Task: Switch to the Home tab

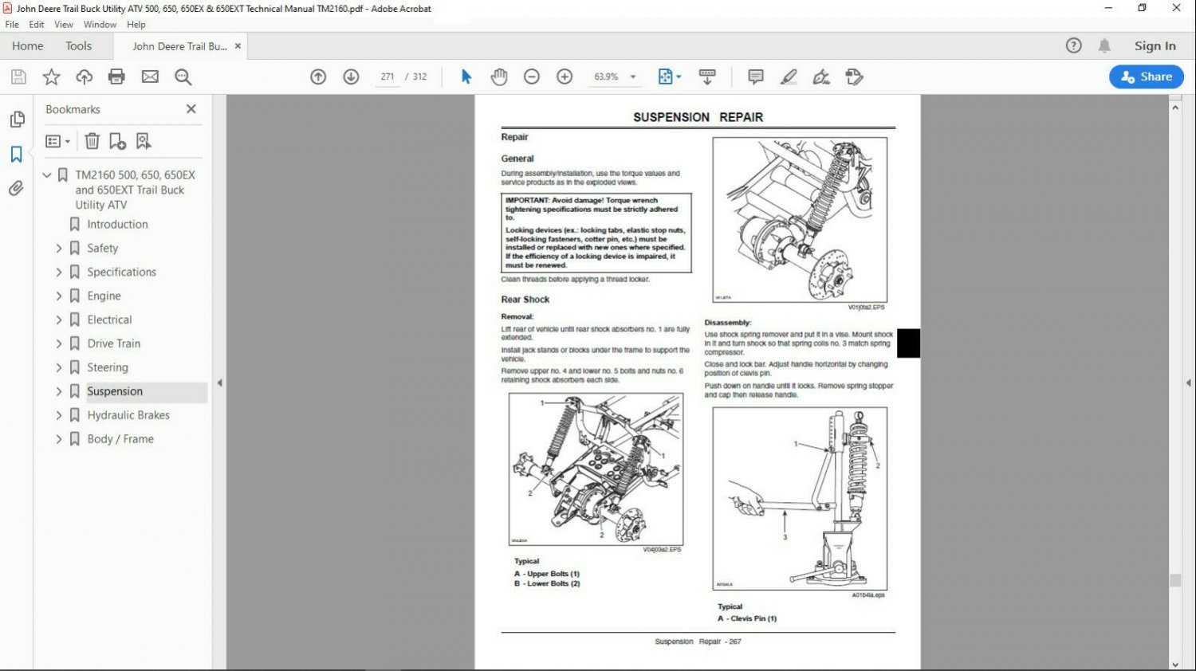Action: pos(28,46)
